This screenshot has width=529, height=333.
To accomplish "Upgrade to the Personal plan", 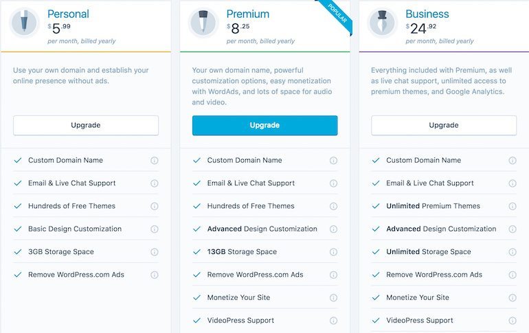I will coord(86,126).
